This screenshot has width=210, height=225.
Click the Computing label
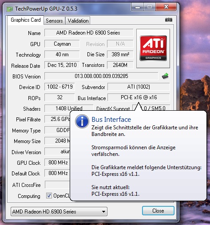(x=29, y=196)
